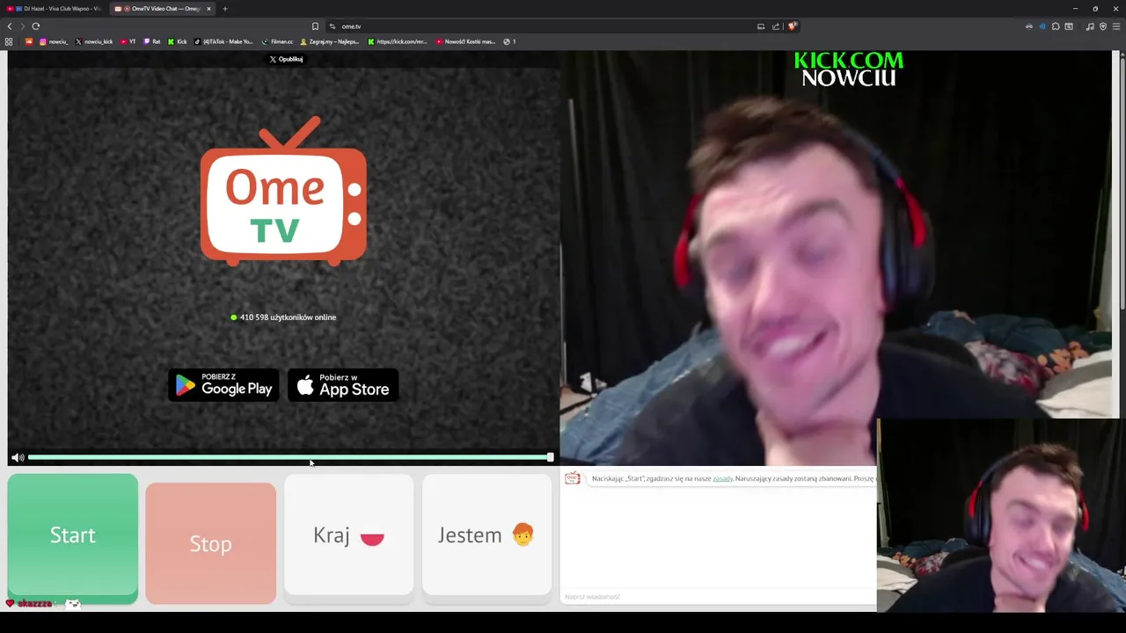
Task: Open the wallet icon in toolbar
Action: pos(1069,26)
